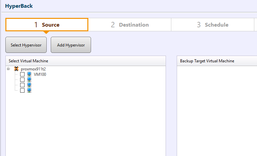The height and width of the screenshot is (156, 257).
Task: Click the Select Hypervisor button
Action: tap(26, 45)
